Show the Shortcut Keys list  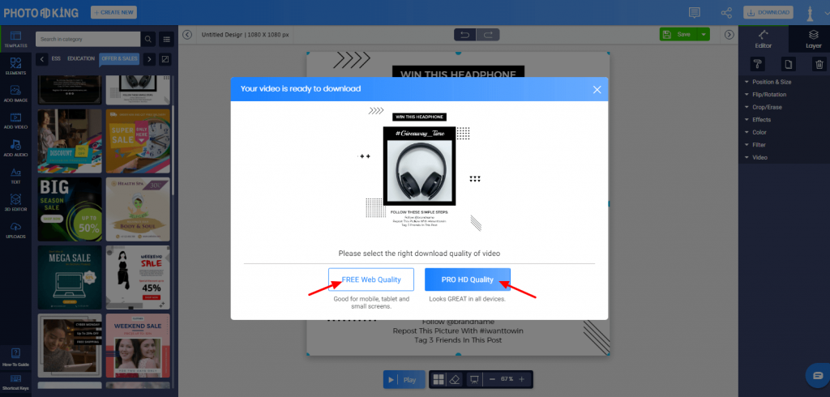coord(15,383)
